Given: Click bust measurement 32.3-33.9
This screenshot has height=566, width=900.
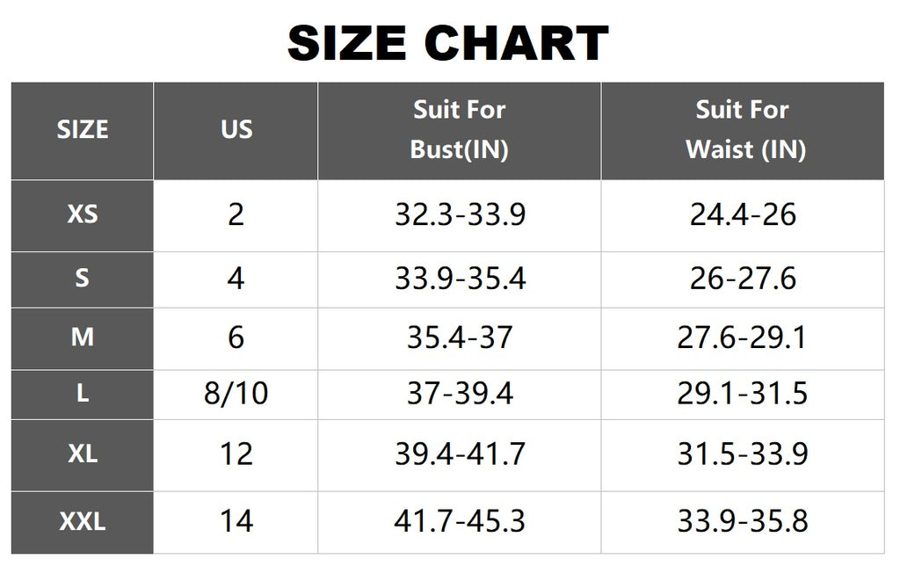Looking at the screenshot, I should point(459,214).
